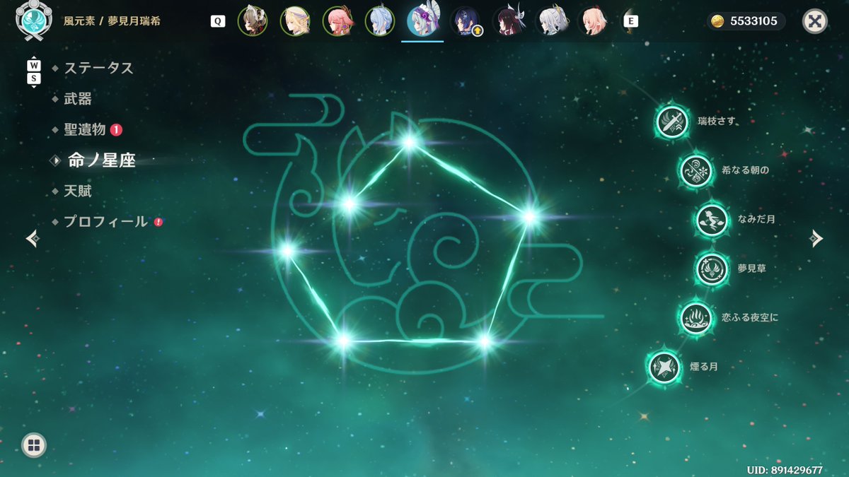Inspect the 恋ふる夜空に constellation icon

click(696, 318)
